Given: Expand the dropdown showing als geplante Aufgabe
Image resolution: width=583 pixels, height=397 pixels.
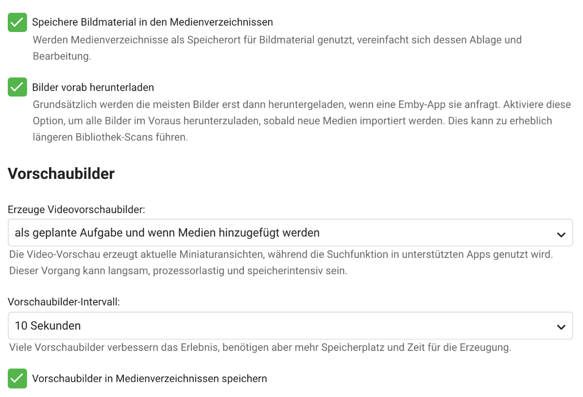Looking at the screenshot, I should [291, 233].
